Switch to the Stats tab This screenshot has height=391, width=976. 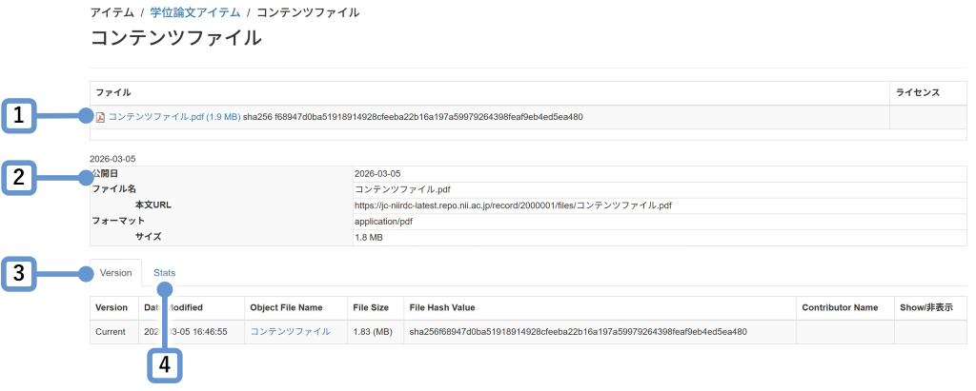tap(165, 273)
